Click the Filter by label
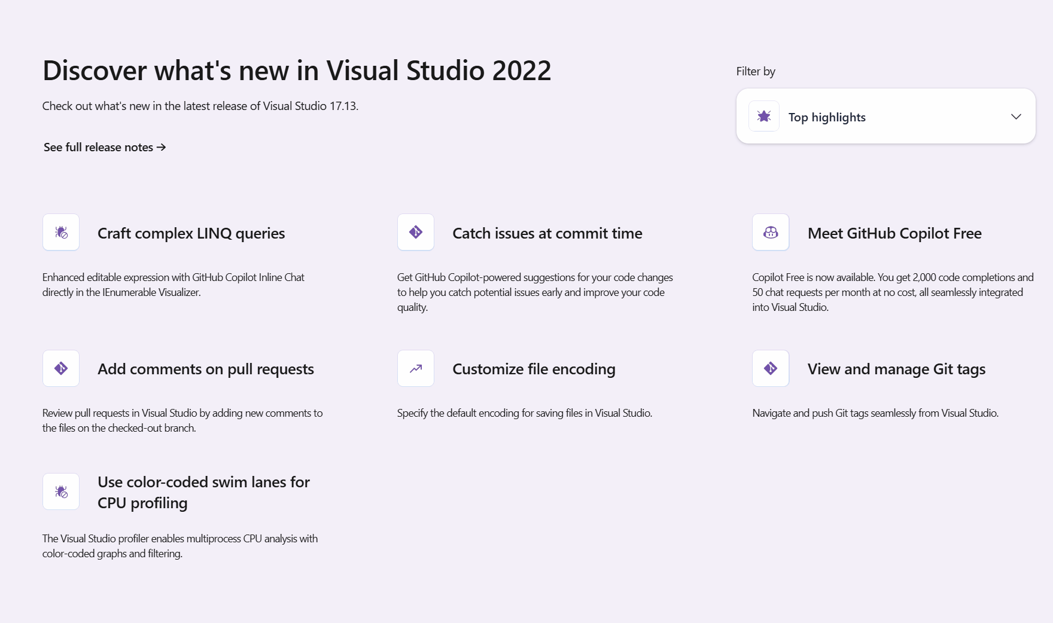 pos(756,71)
